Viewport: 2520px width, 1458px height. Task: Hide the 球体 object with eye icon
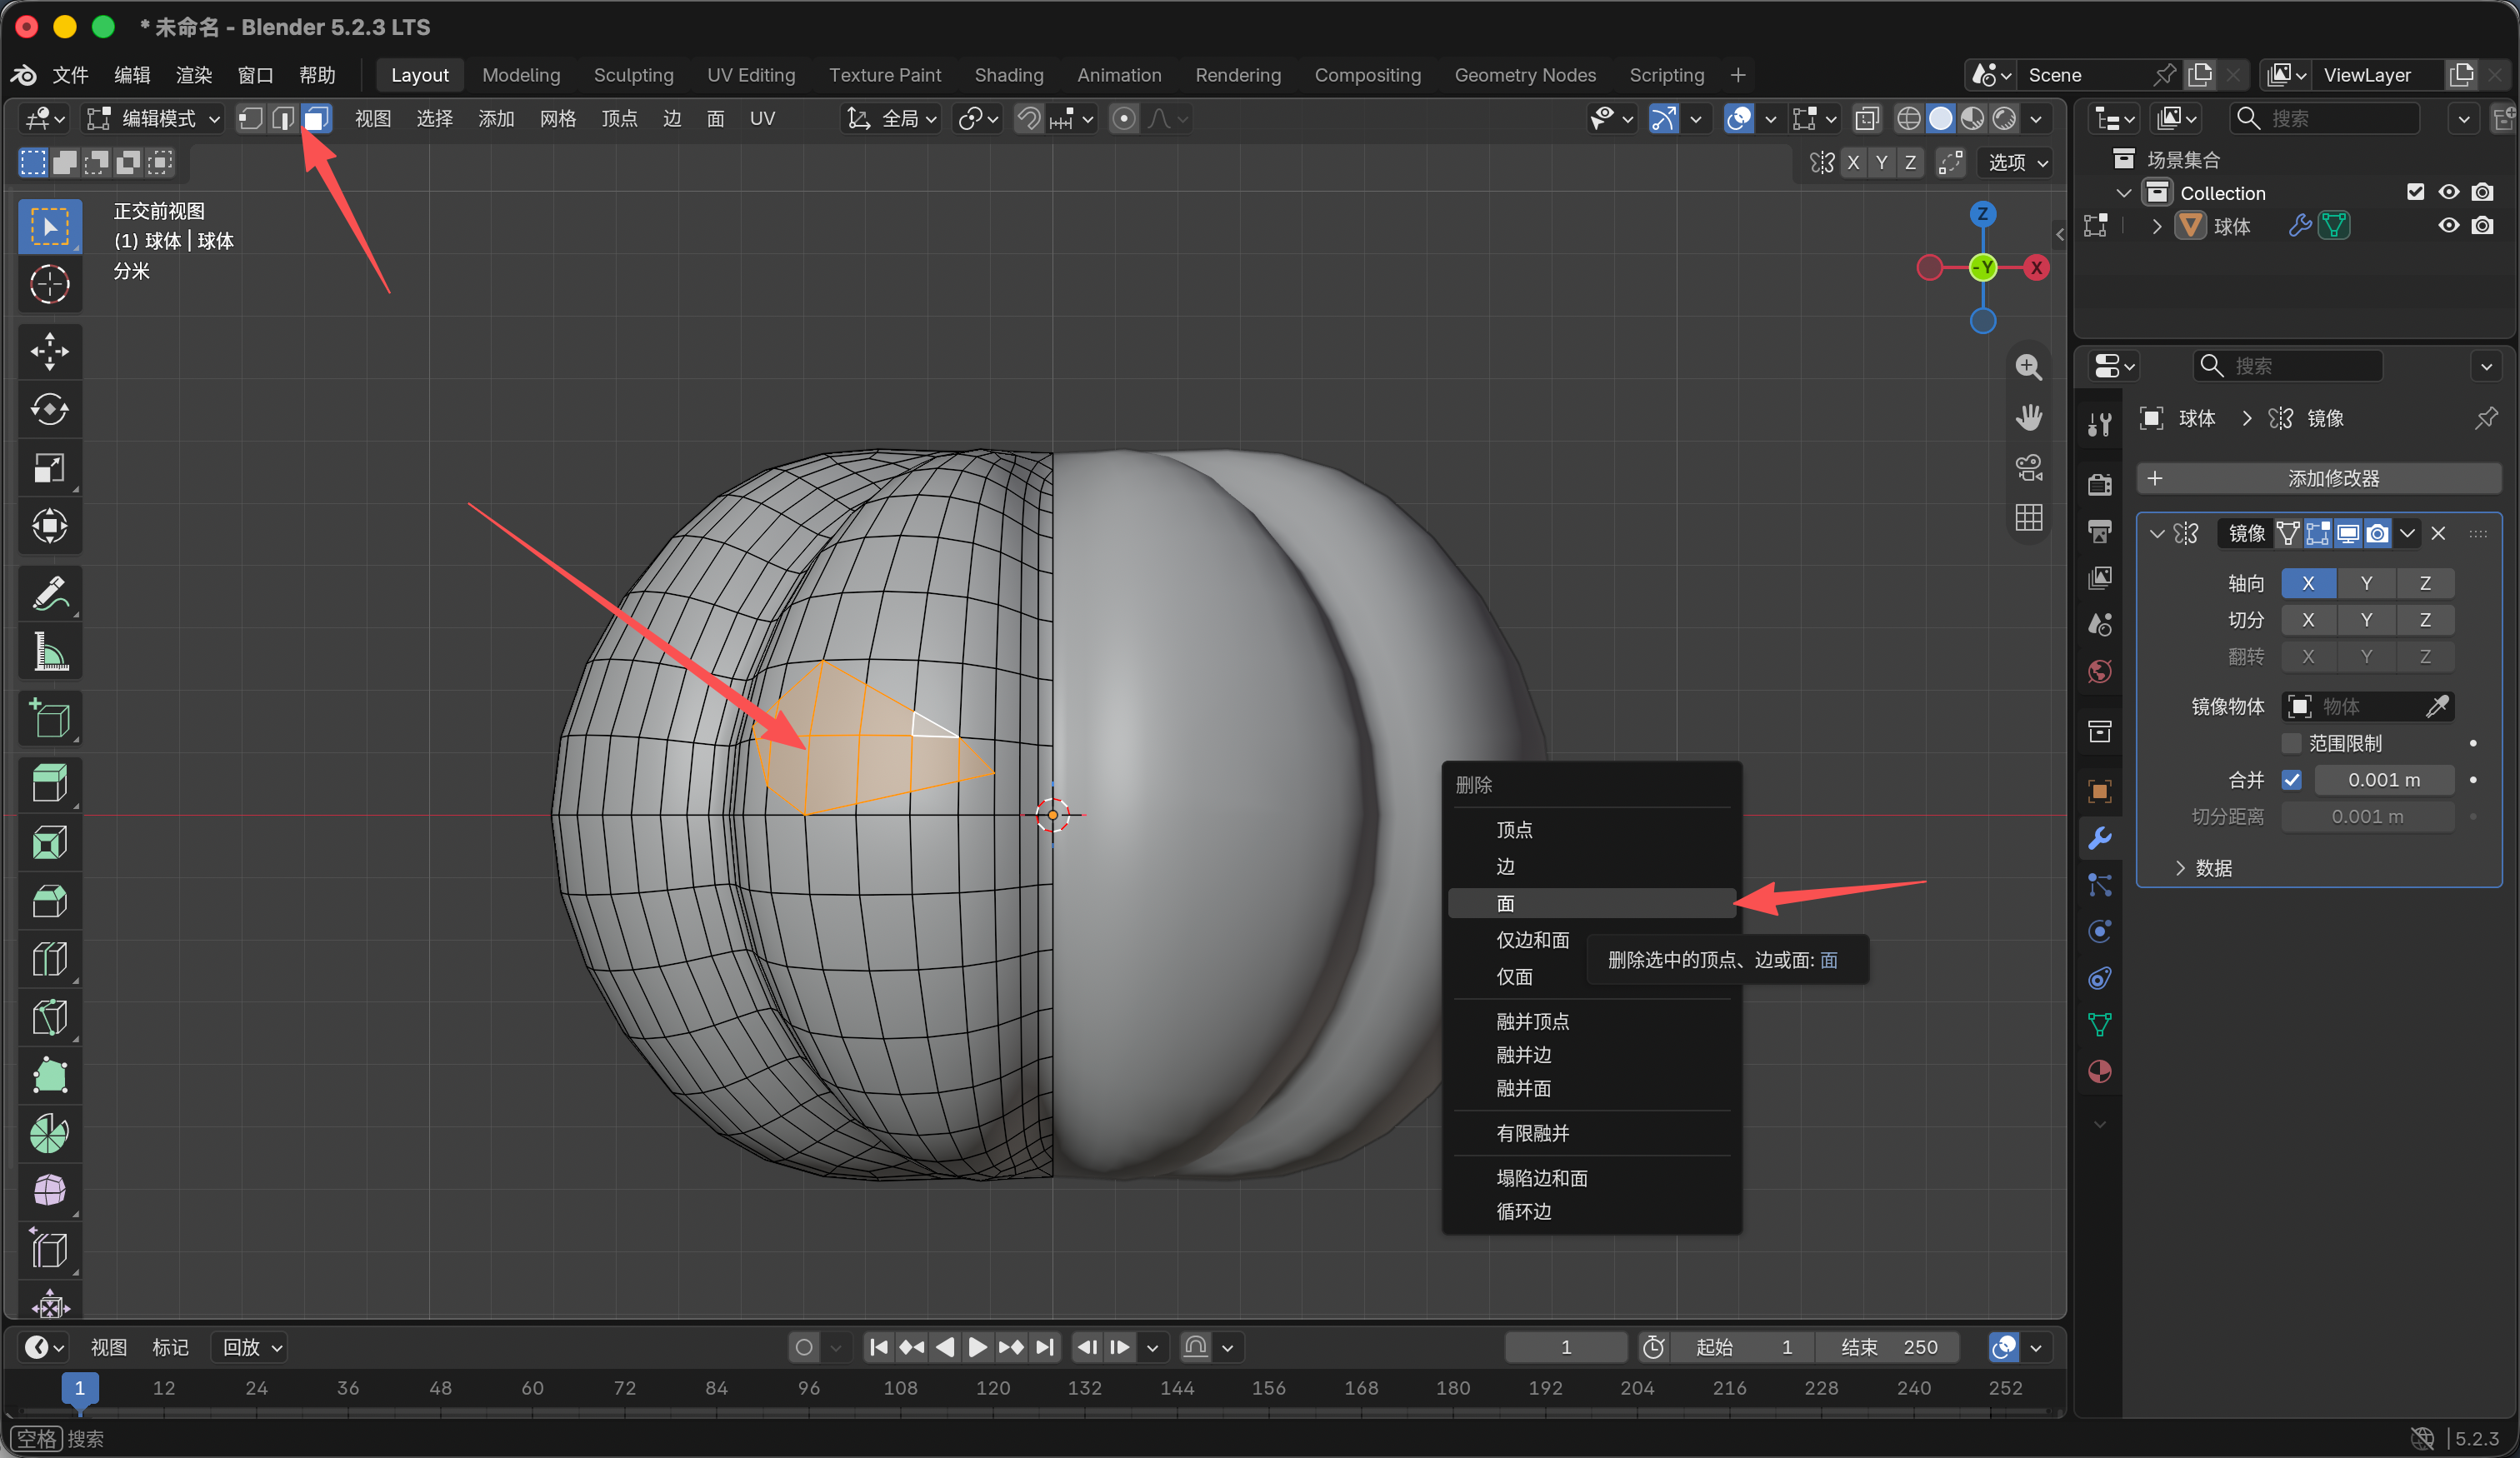tap(2448, 226)
